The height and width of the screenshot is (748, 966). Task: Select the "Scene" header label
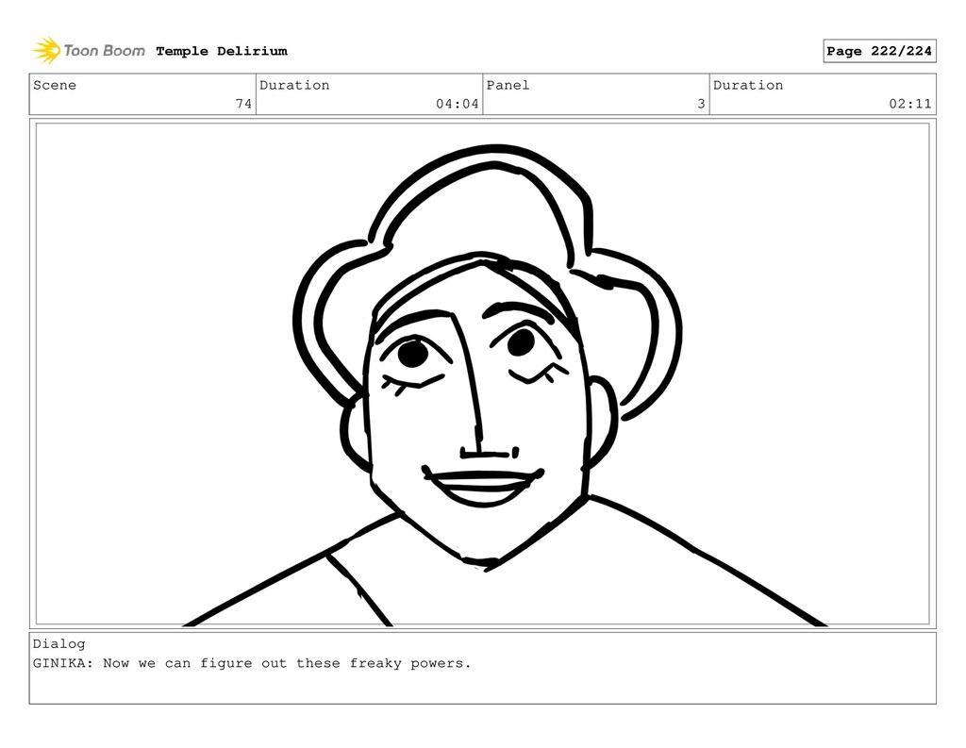(x=55, y=85)
